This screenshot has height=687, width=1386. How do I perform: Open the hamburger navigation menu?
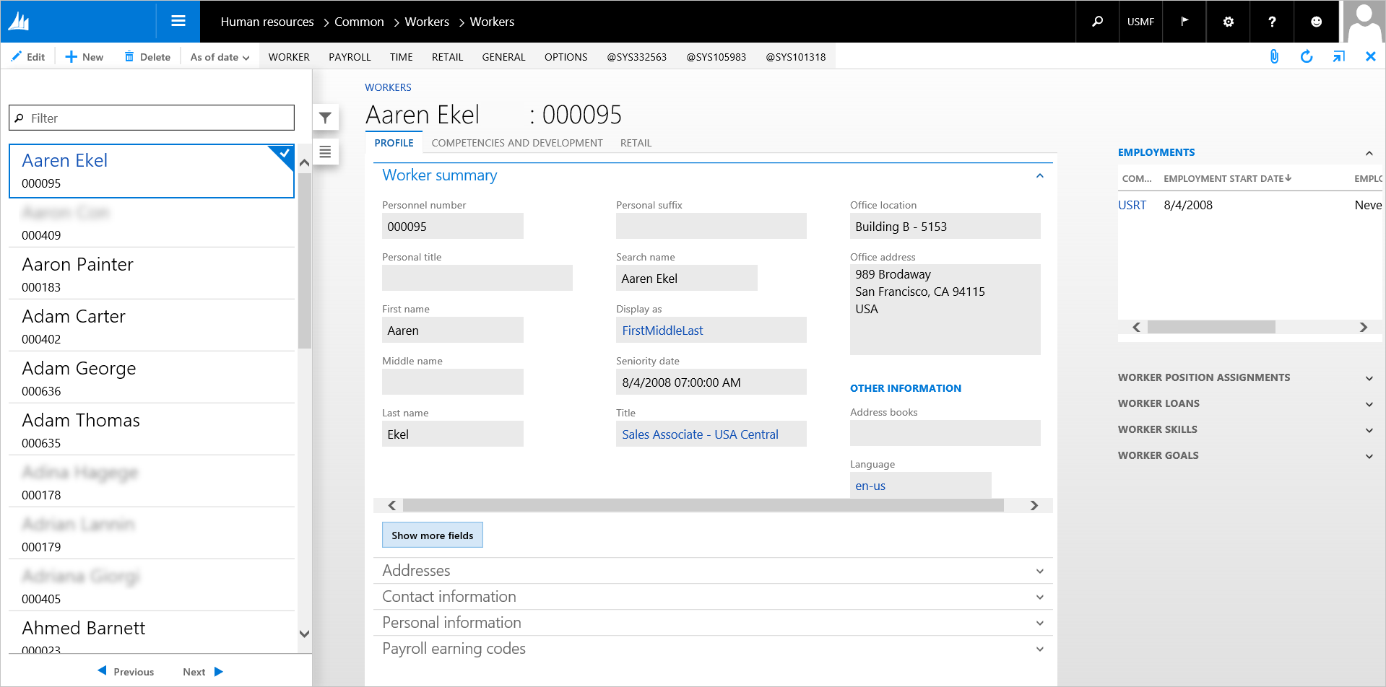point(178,22)
